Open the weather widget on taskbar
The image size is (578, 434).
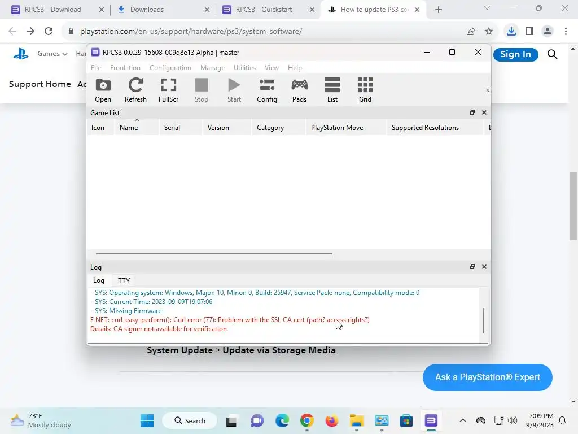[x=41, y=420]
